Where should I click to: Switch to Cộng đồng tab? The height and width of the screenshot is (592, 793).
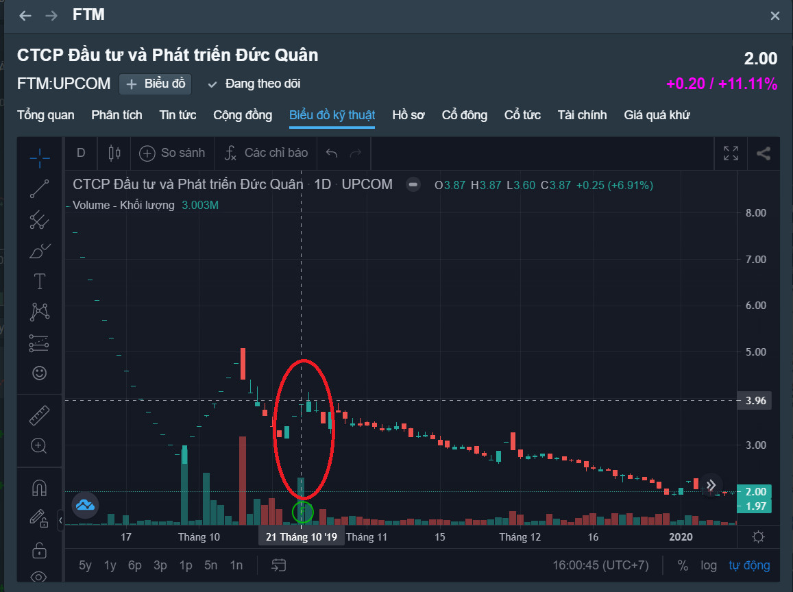tap(243, 115)
